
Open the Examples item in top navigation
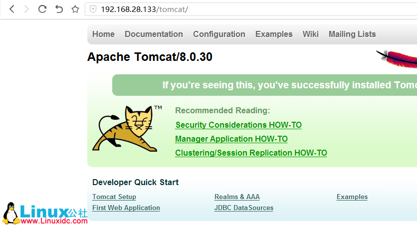274,34
